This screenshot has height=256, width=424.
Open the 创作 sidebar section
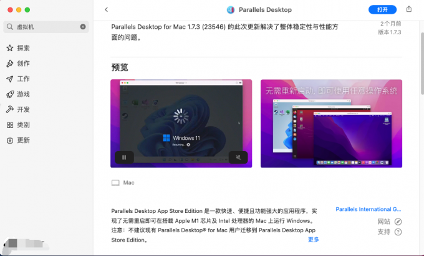(x=23, y=64)
